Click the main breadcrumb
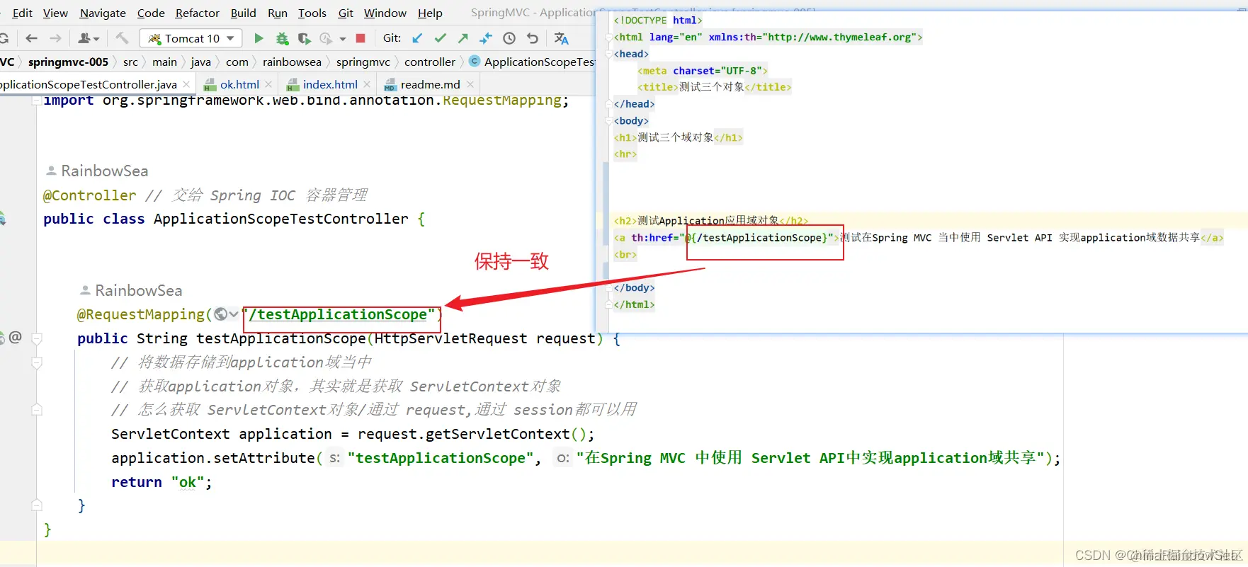 tap(164, 62)
